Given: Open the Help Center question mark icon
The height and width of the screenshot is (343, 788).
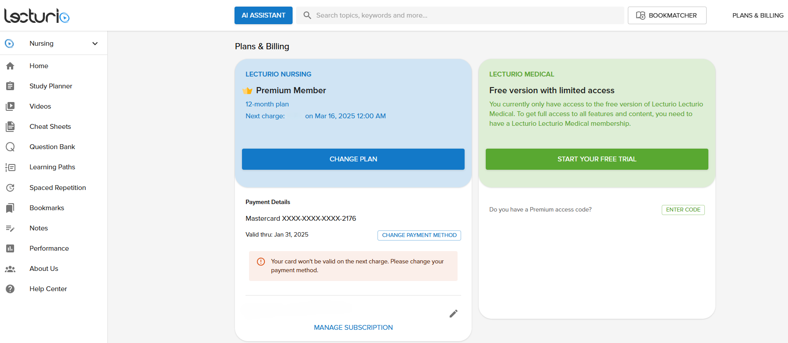Looking at the screenshot, I should [x=11, y=288].
